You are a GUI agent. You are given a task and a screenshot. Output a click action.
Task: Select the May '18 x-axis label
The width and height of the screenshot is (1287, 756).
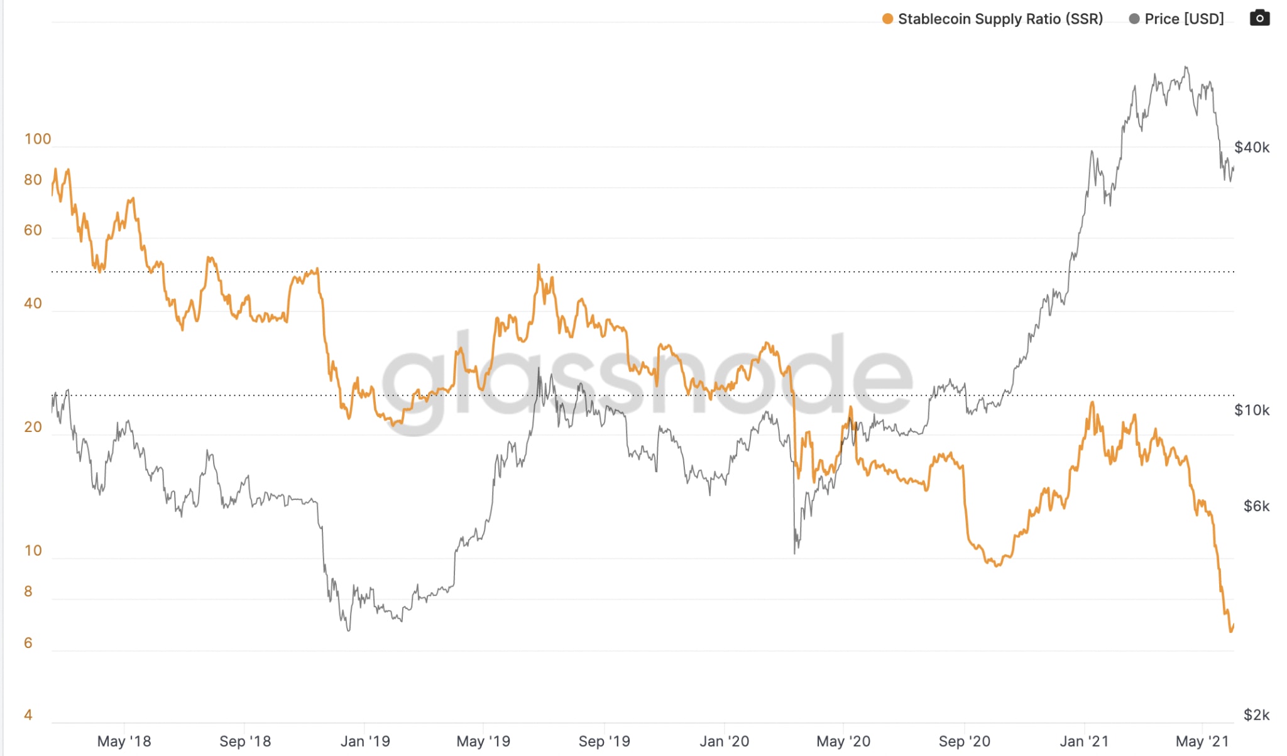124,742
